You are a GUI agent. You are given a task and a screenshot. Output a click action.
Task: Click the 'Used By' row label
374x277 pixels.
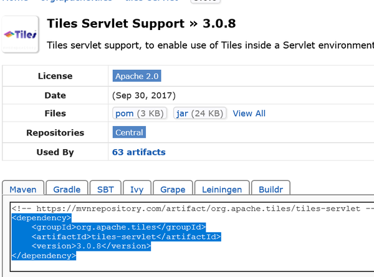(55, 152)
